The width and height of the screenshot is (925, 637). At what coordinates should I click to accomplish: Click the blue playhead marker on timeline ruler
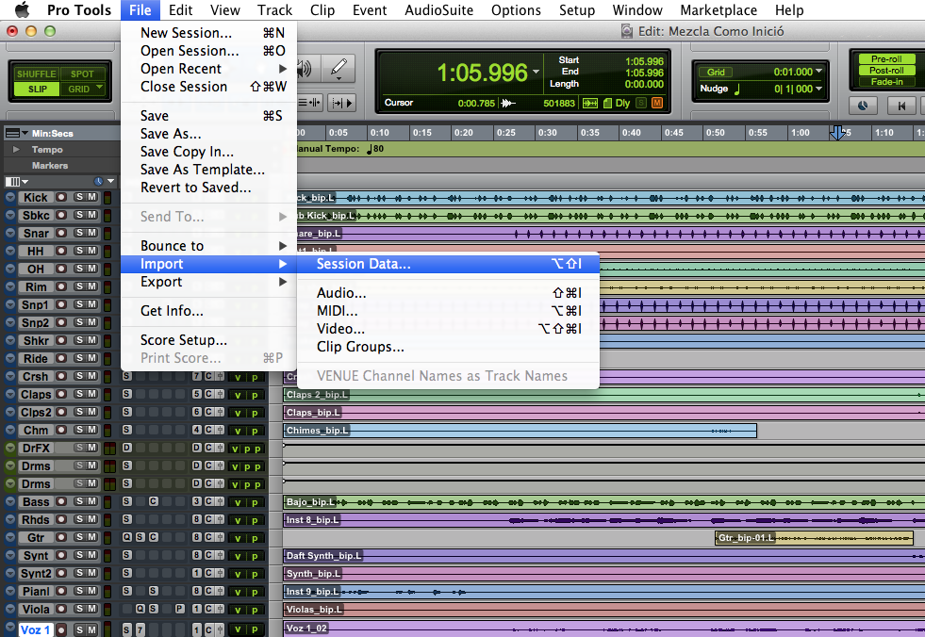pyautogui.click(x=837, y=132)
